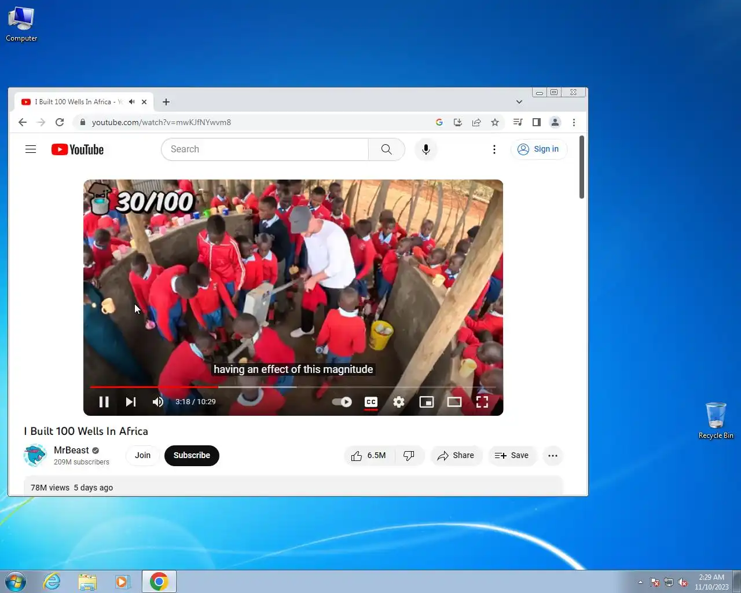Click the address bar URL
741x593 pixels.
point(162,122)
